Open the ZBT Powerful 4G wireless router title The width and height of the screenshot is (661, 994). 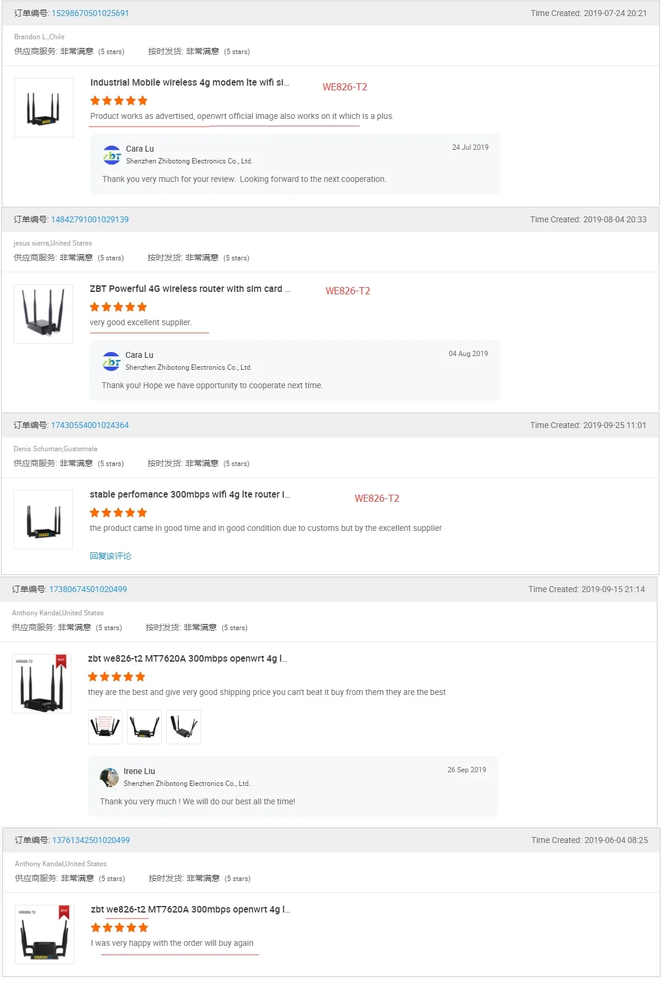(x=190, y=289)
